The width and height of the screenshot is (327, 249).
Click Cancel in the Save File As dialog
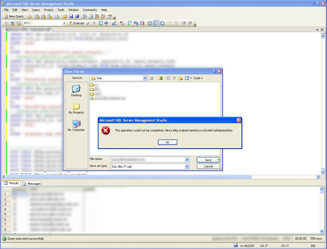[208, 166]
